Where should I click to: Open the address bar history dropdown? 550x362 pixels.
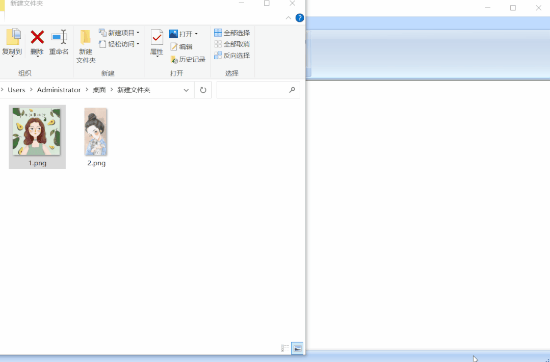[x=186, y=90]
